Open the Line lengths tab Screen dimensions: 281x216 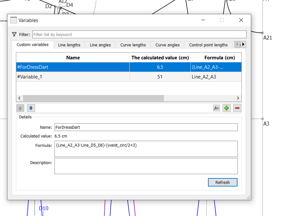pos(69,45)
